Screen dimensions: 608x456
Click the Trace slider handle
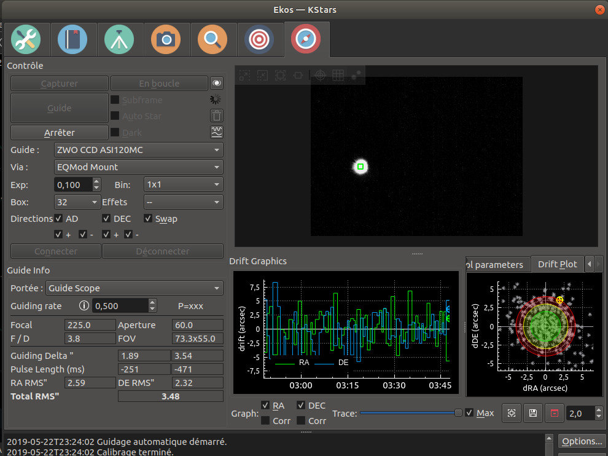point(458,413)
